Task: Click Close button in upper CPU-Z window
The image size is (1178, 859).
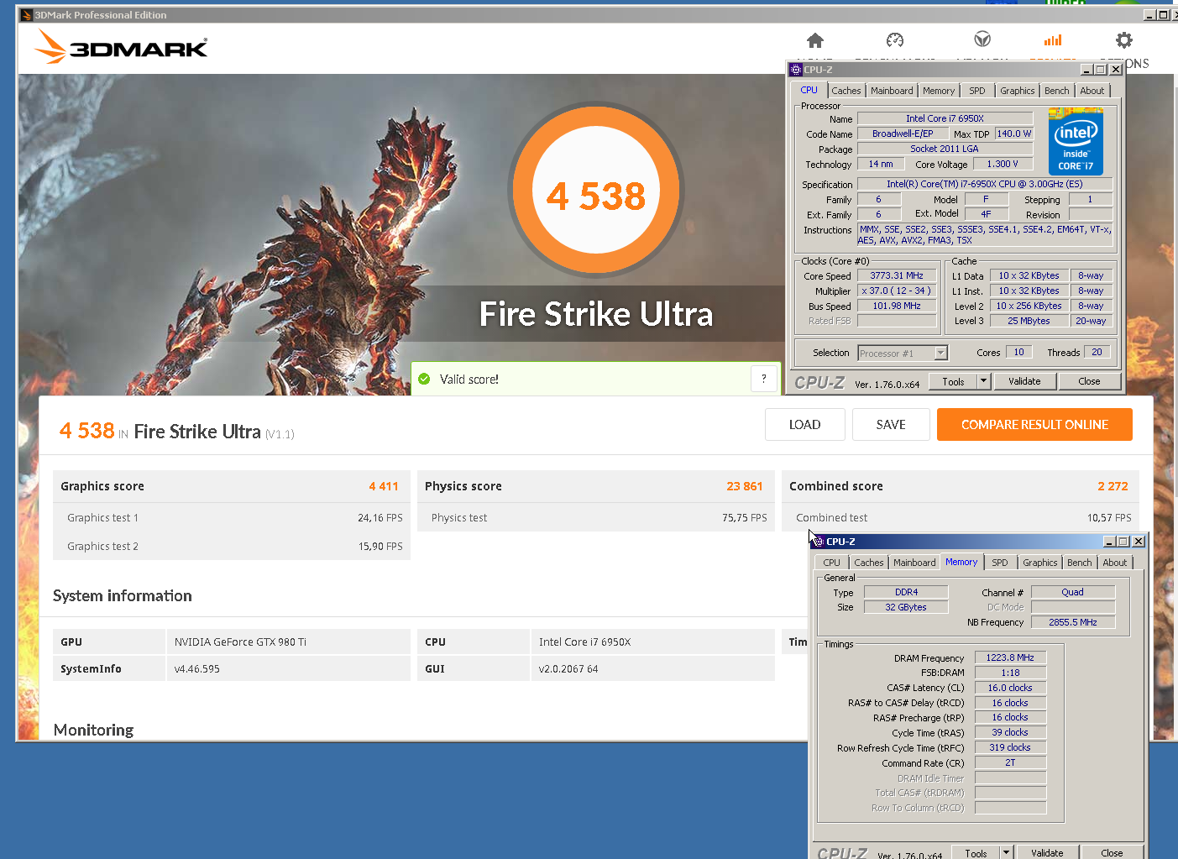Action: 1089,381
